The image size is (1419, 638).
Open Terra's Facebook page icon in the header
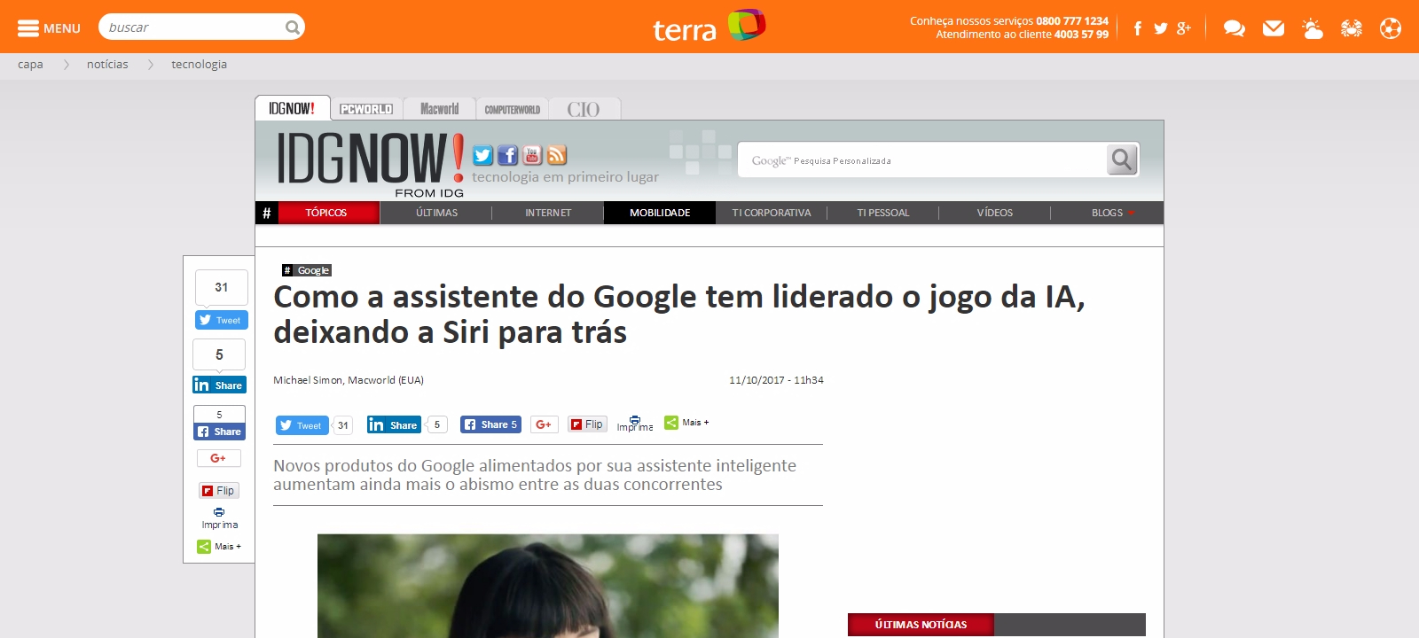(x=1137, y=28)
